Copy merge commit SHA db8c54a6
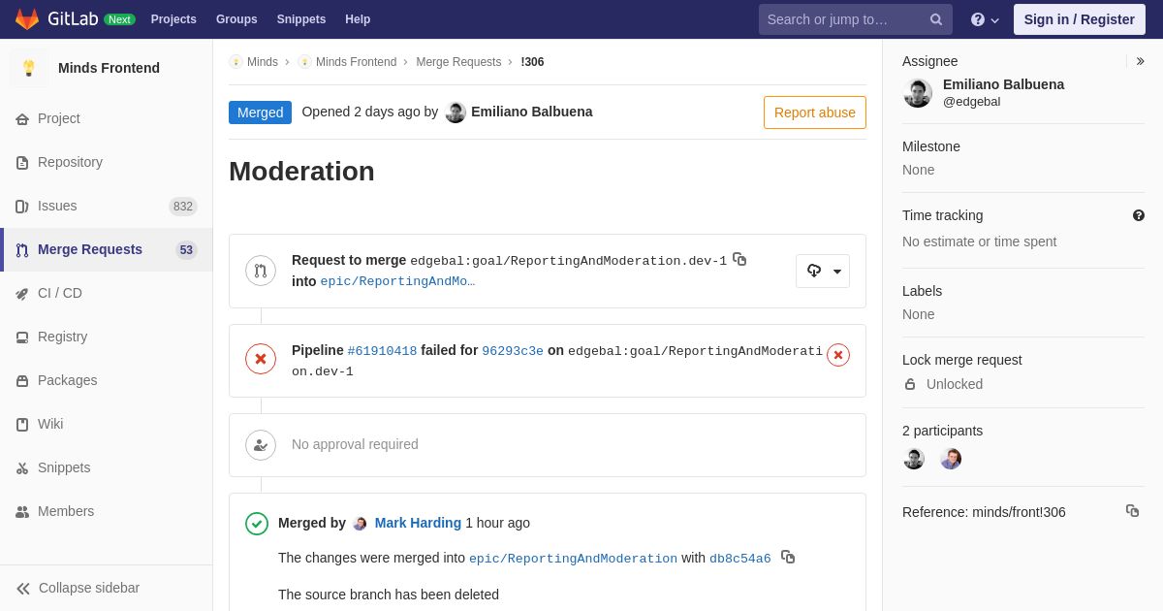 coord(788,557)
